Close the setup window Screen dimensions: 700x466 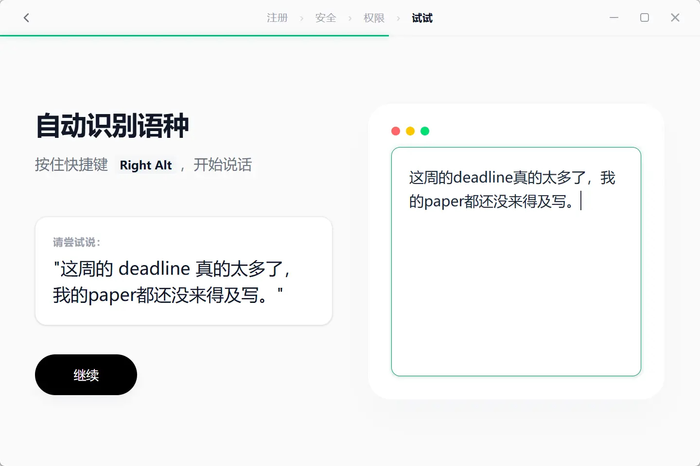[x=675, y=18]
